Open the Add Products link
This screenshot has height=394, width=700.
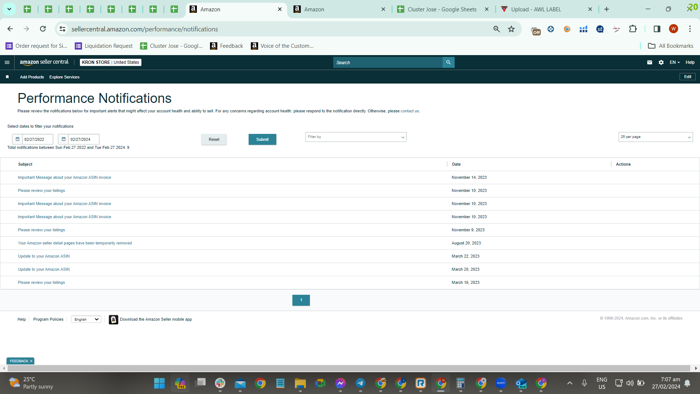(x=32, y=77)
